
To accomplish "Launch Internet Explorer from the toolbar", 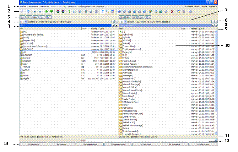I will pyautogui.click(x=86, y=11).
